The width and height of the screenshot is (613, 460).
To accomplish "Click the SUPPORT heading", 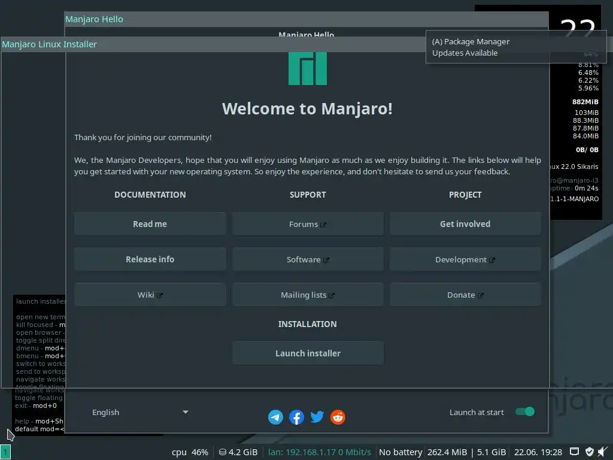I will click(x=308, y=195).
